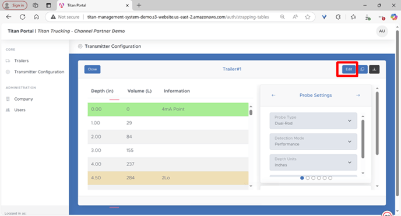Open the browser extensions puzzle icon
This screenshot has height=216, width=401.
click(x=338, y=17)
